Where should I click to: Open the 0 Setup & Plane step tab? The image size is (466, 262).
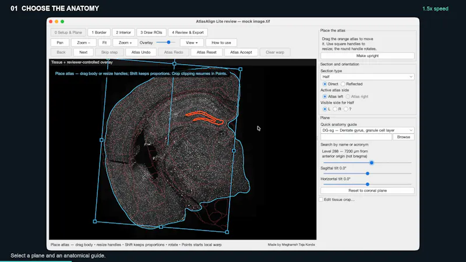click(68, 33)
